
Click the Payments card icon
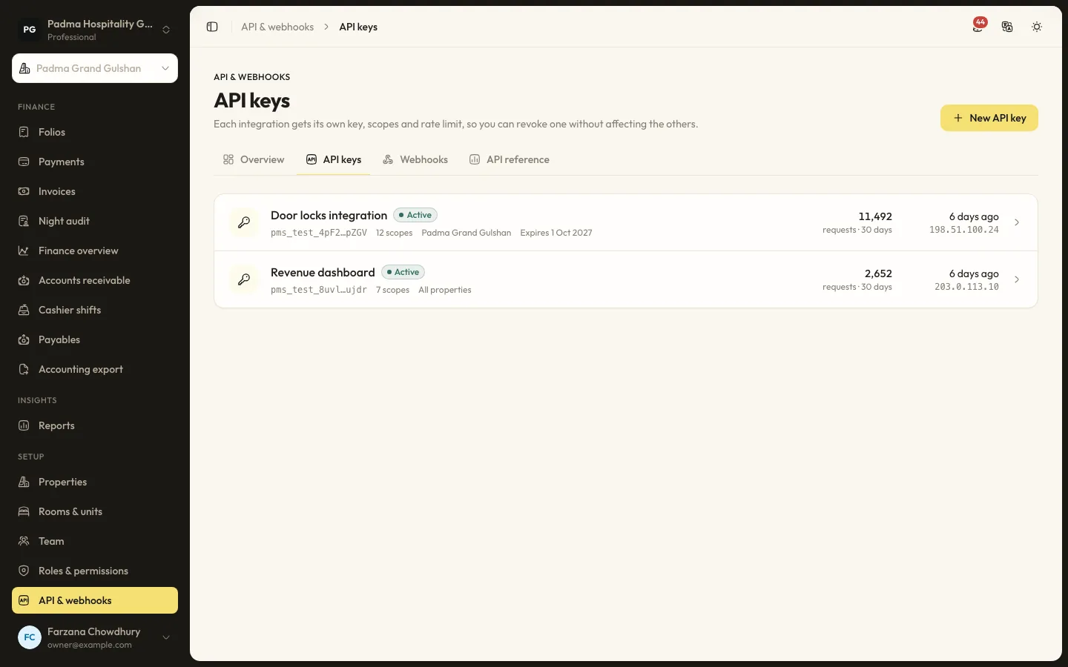(x=24, y=162)
